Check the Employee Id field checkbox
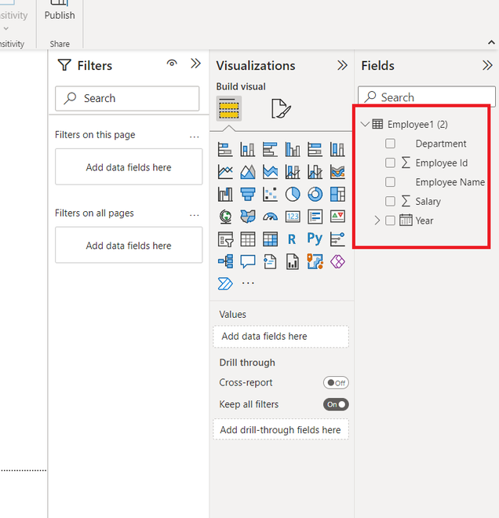This screenshot has height=518, width=499. (x=390, y=162)
